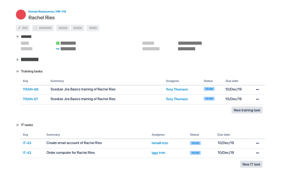Viewport: 281px width, 176px height.
Task: Click TO DO status of IT-43
Action: point(195,143)
